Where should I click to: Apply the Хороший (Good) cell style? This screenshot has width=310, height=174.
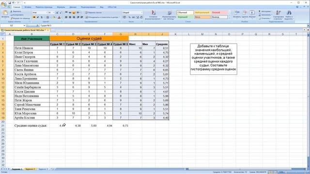point(185,17)
